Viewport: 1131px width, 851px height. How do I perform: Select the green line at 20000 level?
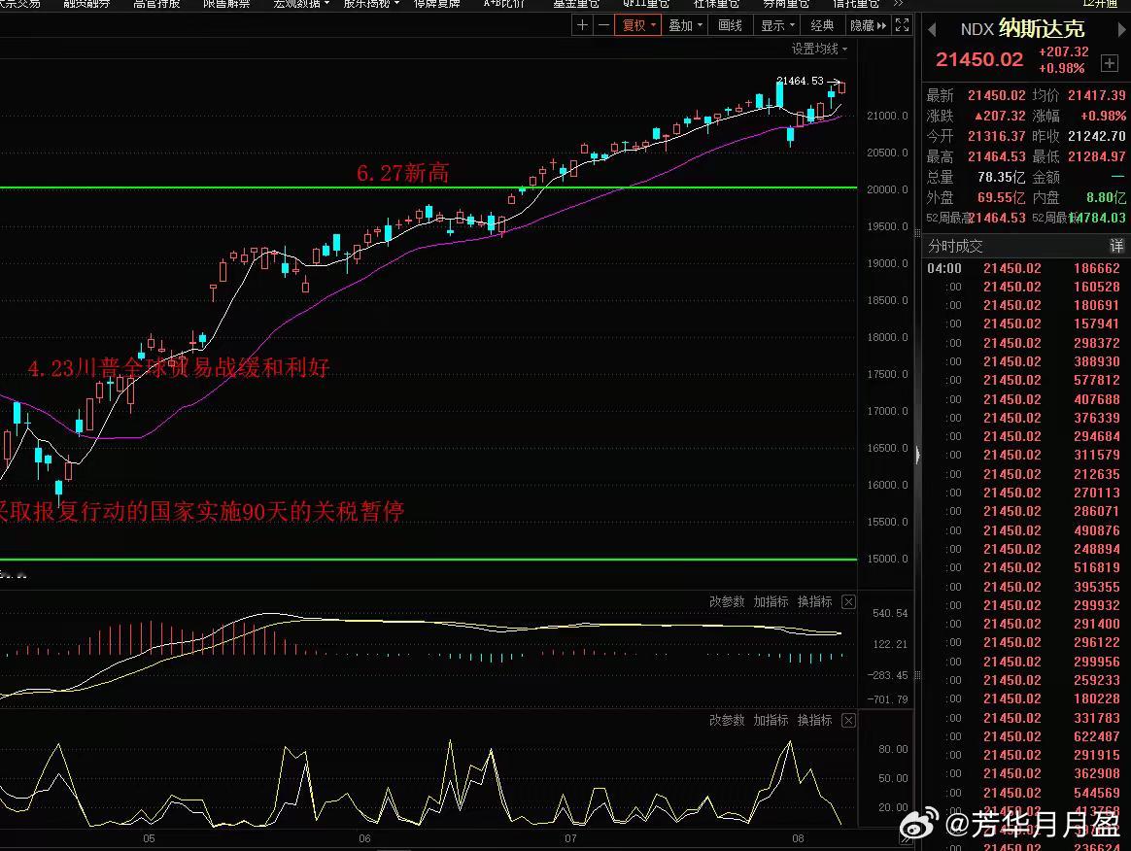tap(428, 187)
